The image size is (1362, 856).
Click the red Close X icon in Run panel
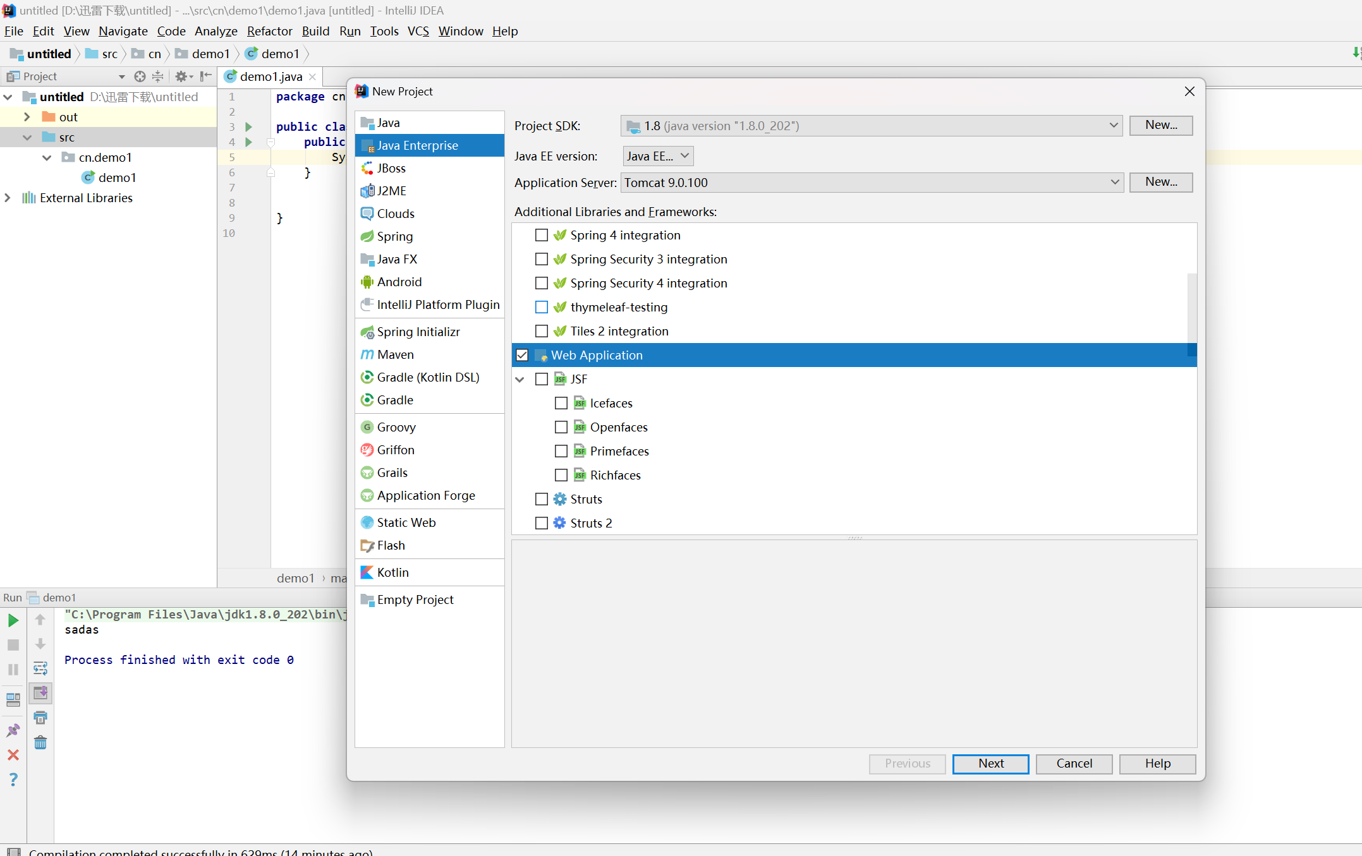click(x=13, y=755)
